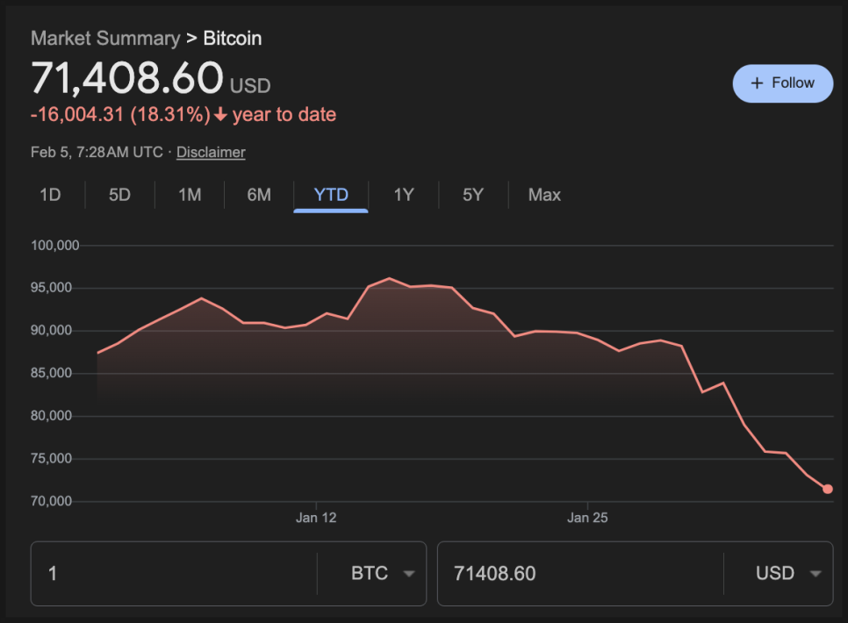Switch to 6M chart view
Viewport: 848px width, 623px height.
pos(259,195)
